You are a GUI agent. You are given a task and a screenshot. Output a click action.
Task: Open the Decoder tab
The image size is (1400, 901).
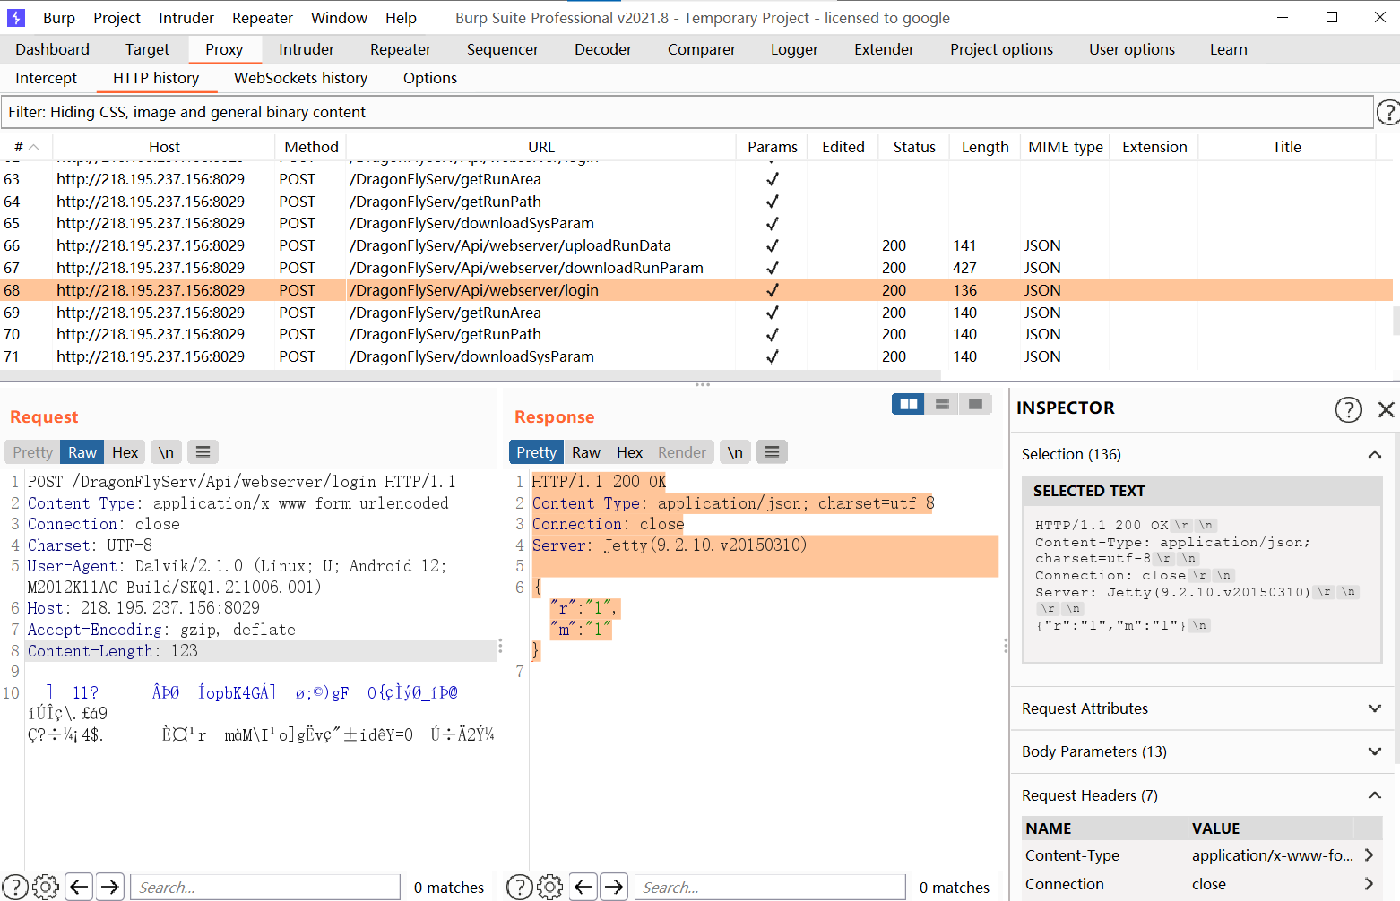(x=603, y=49)
